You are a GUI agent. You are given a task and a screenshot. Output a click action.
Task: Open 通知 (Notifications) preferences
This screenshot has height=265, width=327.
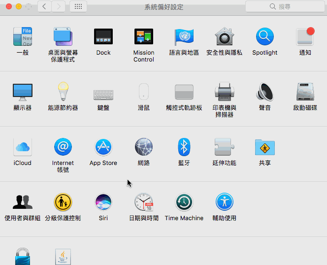click(305, 36)
